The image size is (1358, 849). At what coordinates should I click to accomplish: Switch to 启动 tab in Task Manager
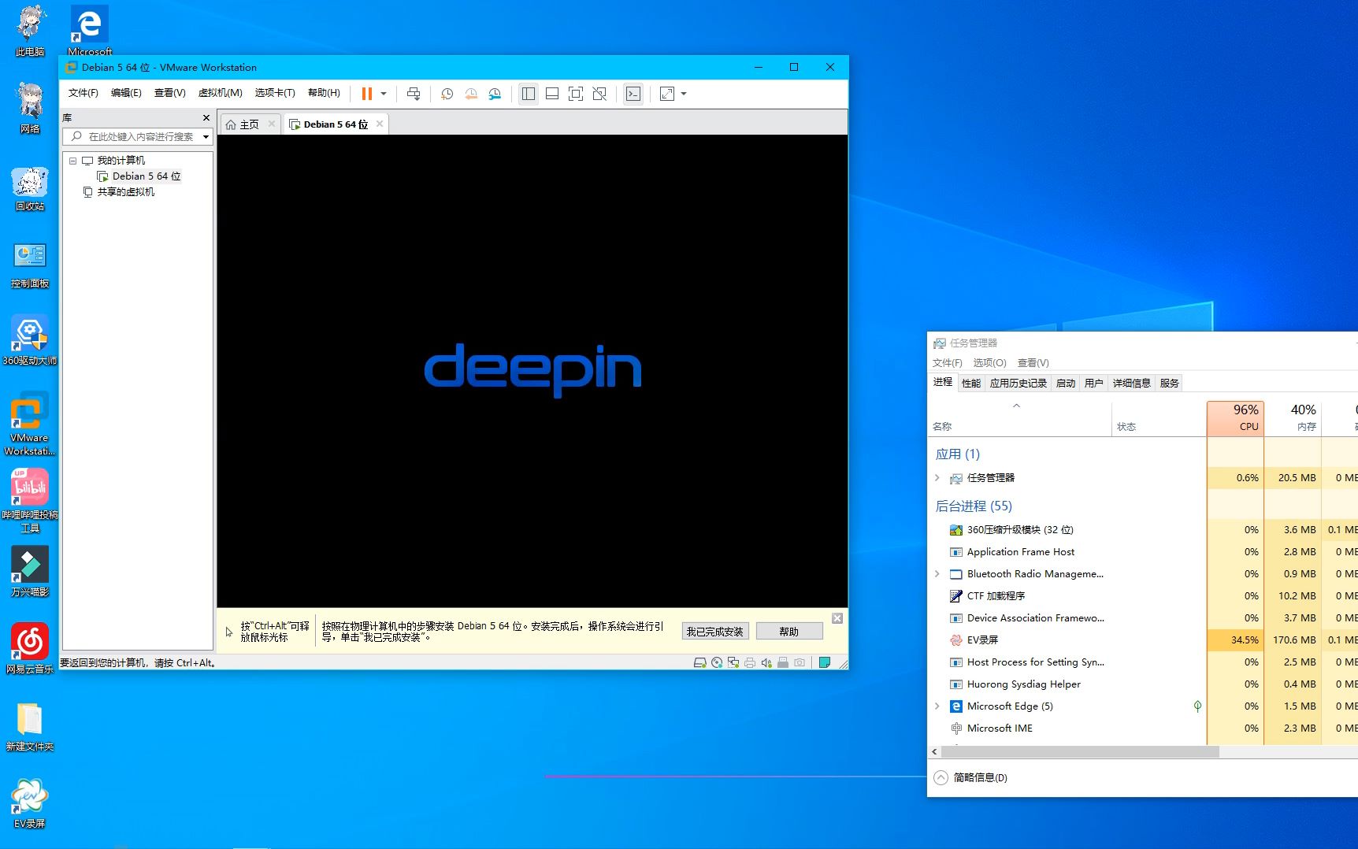tap(1066, 384)
